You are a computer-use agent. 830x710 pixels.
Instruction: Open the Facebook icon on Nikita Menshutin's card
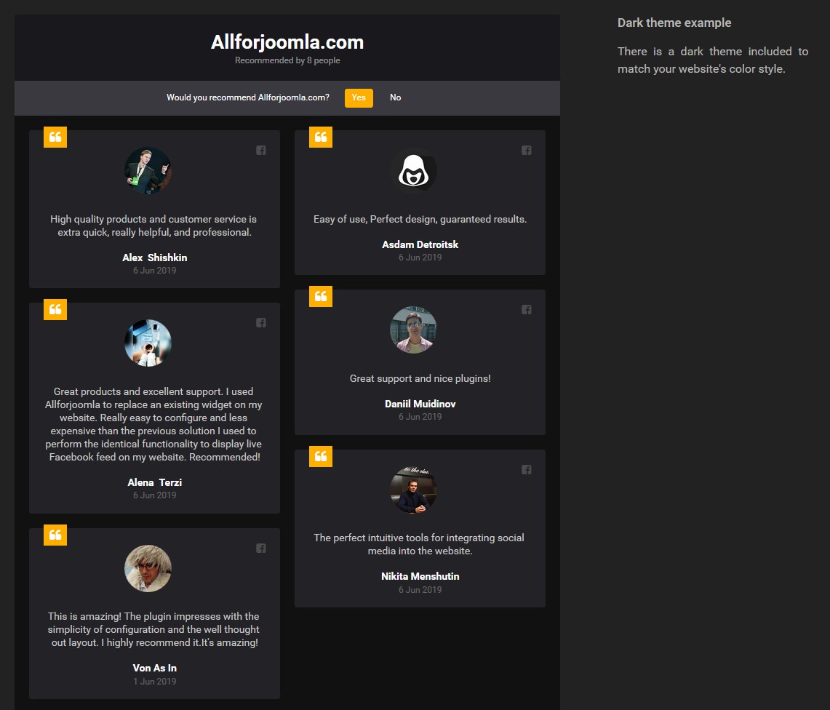526,470
